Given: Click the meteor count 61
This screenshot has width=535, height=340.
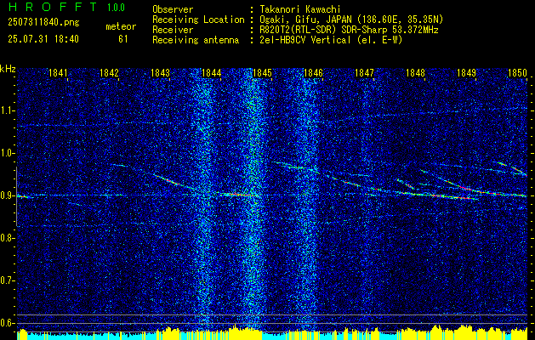Looking at the screenshot, I should (x=123, y=39).
